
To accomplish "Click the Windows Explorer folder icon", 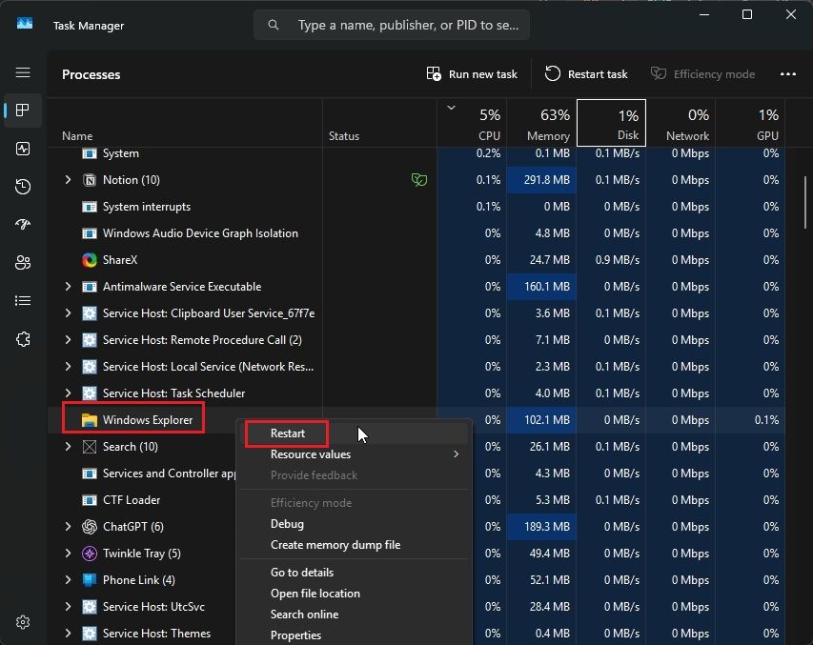I will [x=90, y=420].
